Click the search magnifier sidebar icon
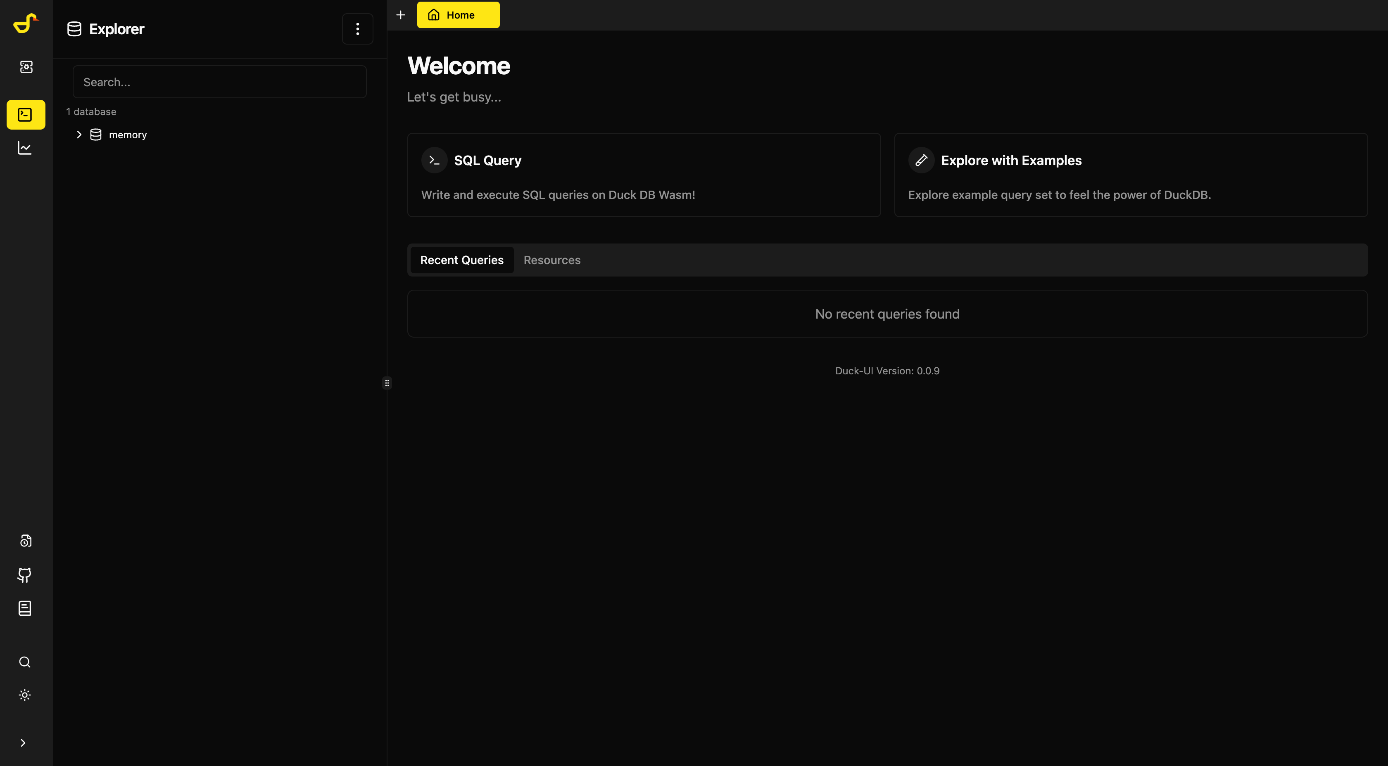 point(25,662)
